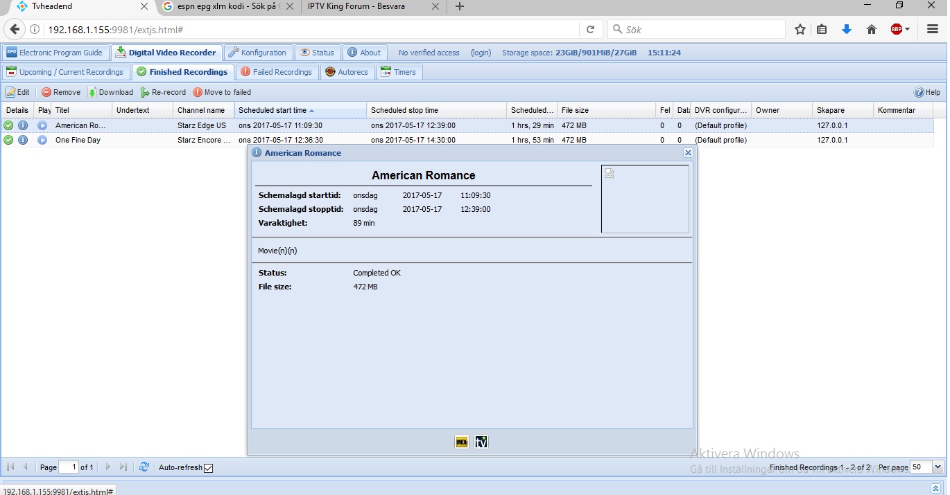Click the Remove recording toolbar button

[61, 92]
